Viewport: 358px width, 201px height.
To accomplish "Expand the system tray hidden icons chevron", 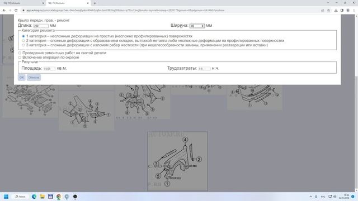I will pos(311,197).
